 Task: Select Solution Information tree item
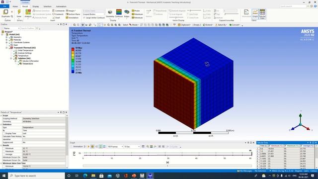(30, 61)
